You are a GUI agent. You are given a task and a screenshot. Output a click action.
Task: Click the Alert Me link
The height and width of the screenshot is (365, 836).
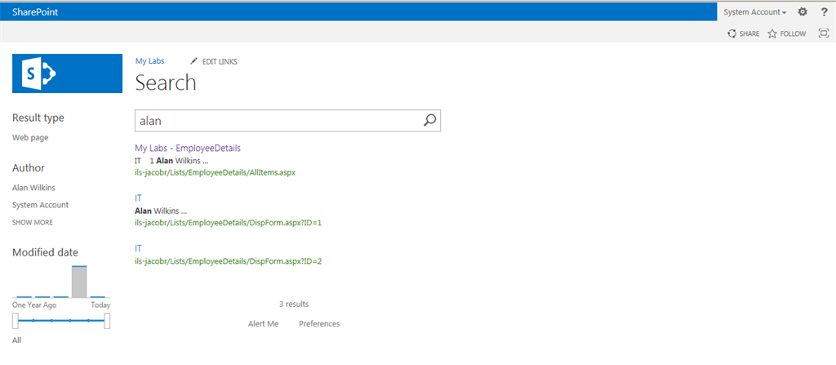tap(264, 323)
